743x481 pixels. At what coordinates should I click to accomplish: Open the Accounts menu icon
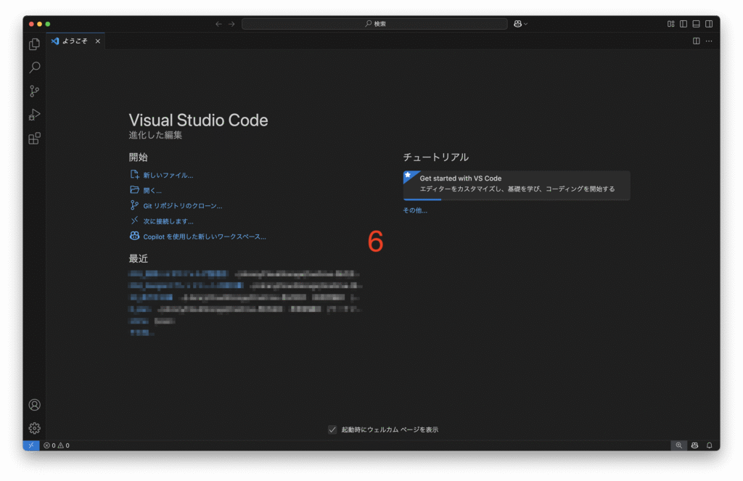coord(35,405)
